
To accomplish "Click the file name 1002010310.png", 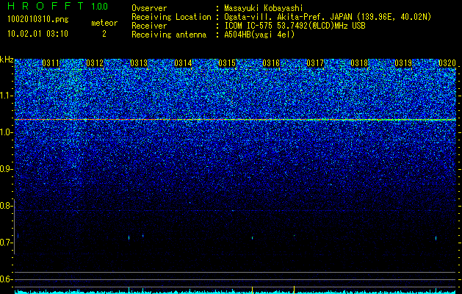I will tap(38, 19).
